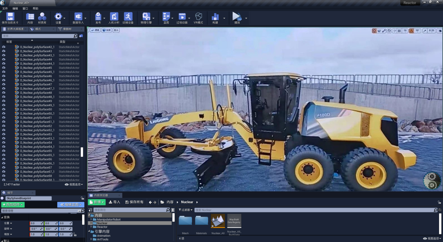This screenshot has height=242, width=443.
Task: Open the Content (内容) toolbar icon
Action: (30, 17)
